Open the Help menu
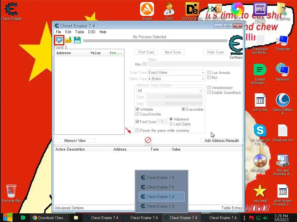Screen dimensions: 297x222 [103, 32]
